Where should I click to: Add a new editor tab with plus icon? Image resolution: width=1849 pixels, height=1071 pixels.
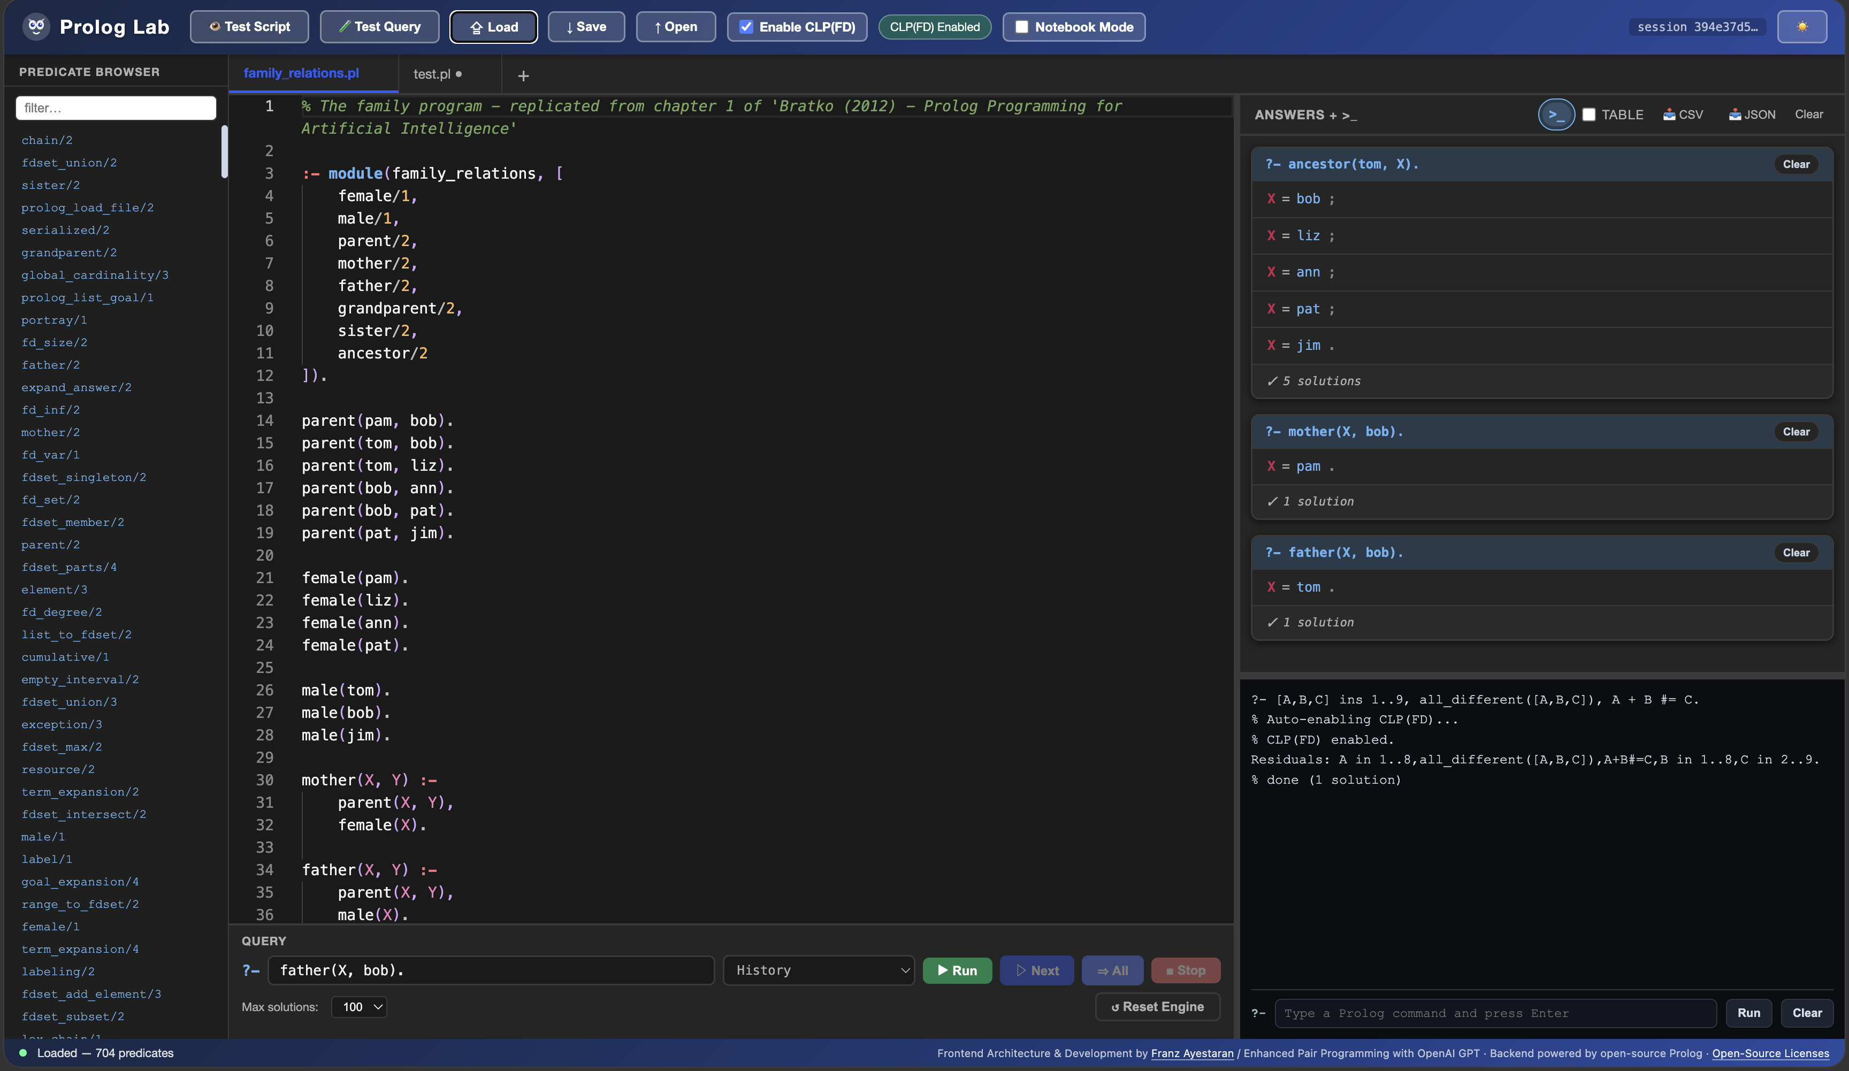(523, 75)
